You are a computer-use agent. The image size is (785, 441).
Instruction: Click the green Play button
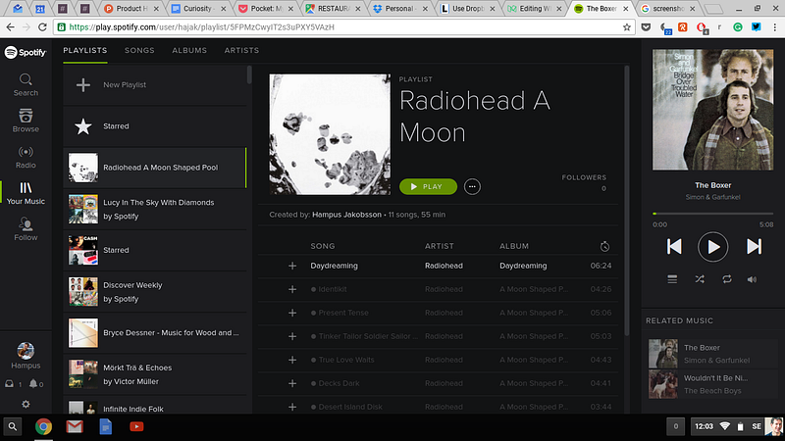428,186
